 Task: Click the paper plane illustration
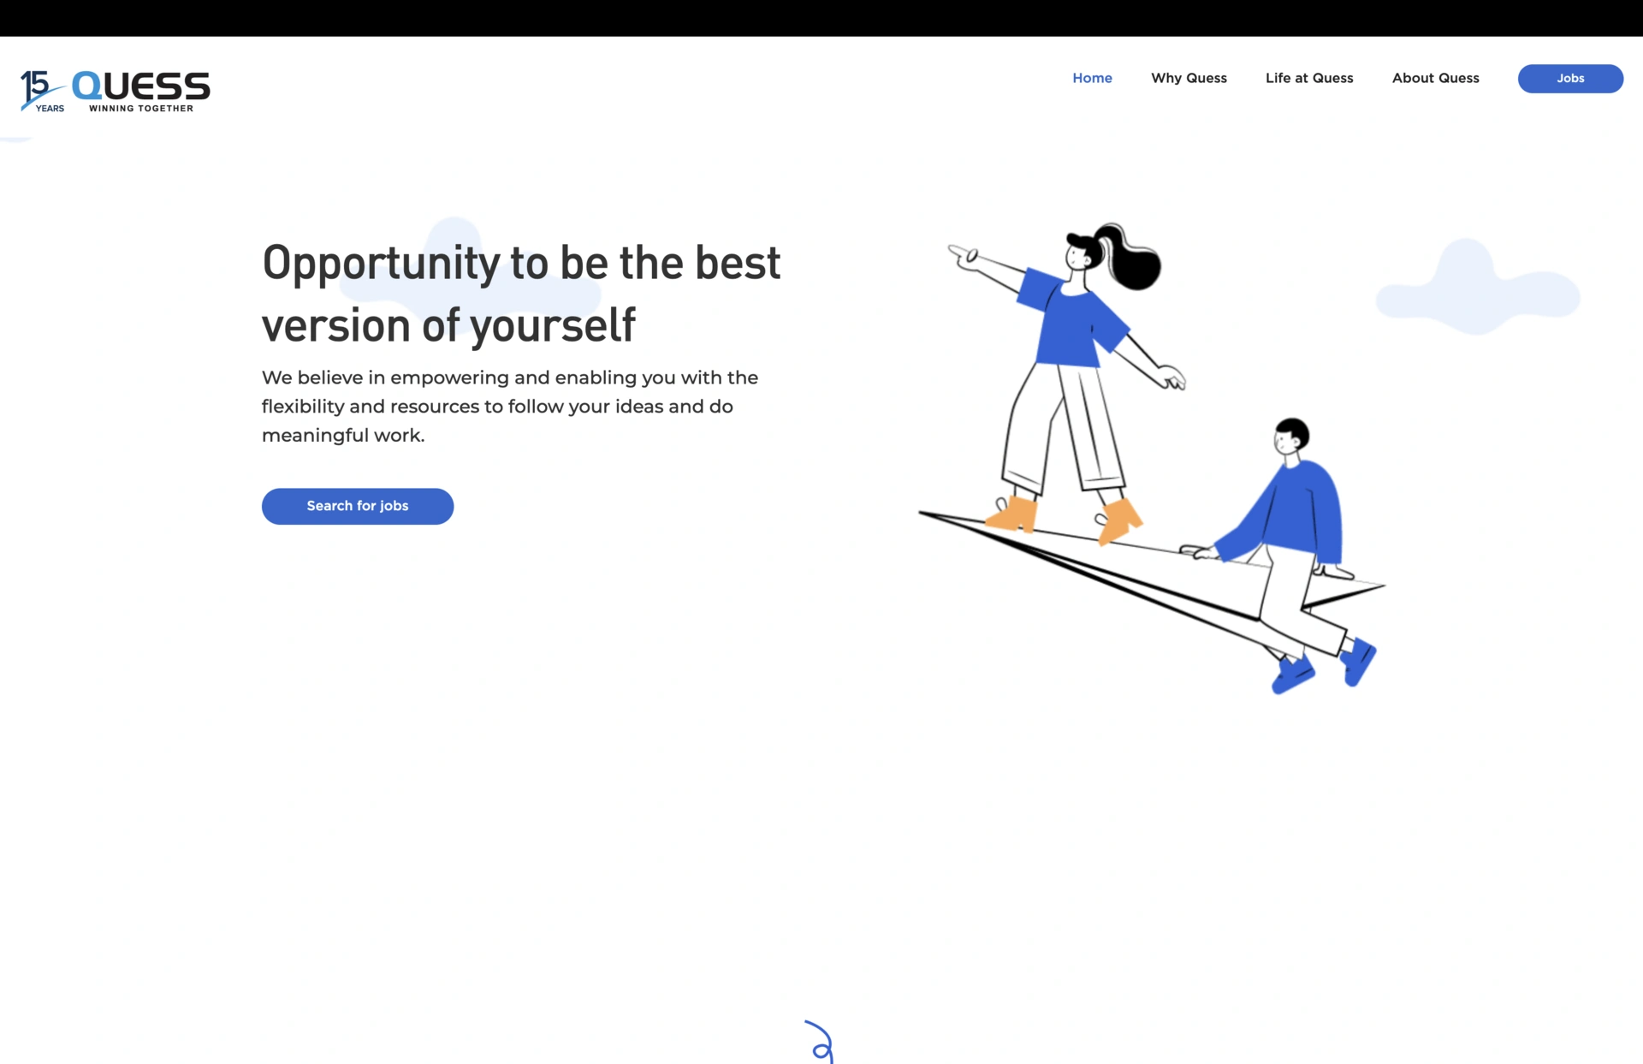pos(1151,572)
